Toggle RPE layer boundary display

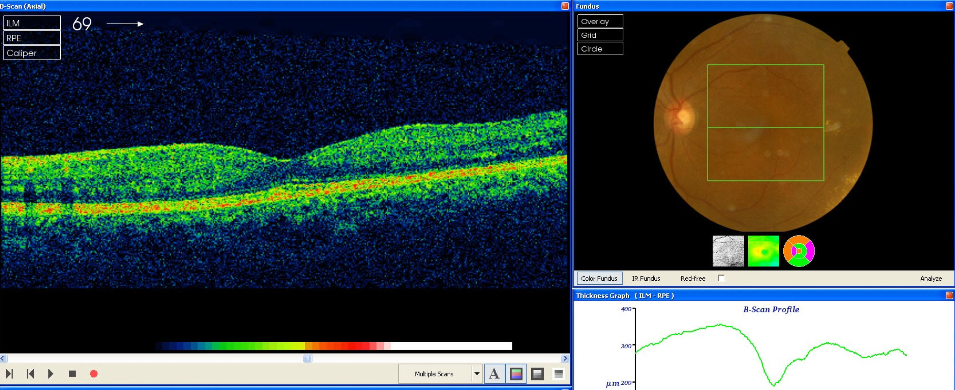(32, 38)
